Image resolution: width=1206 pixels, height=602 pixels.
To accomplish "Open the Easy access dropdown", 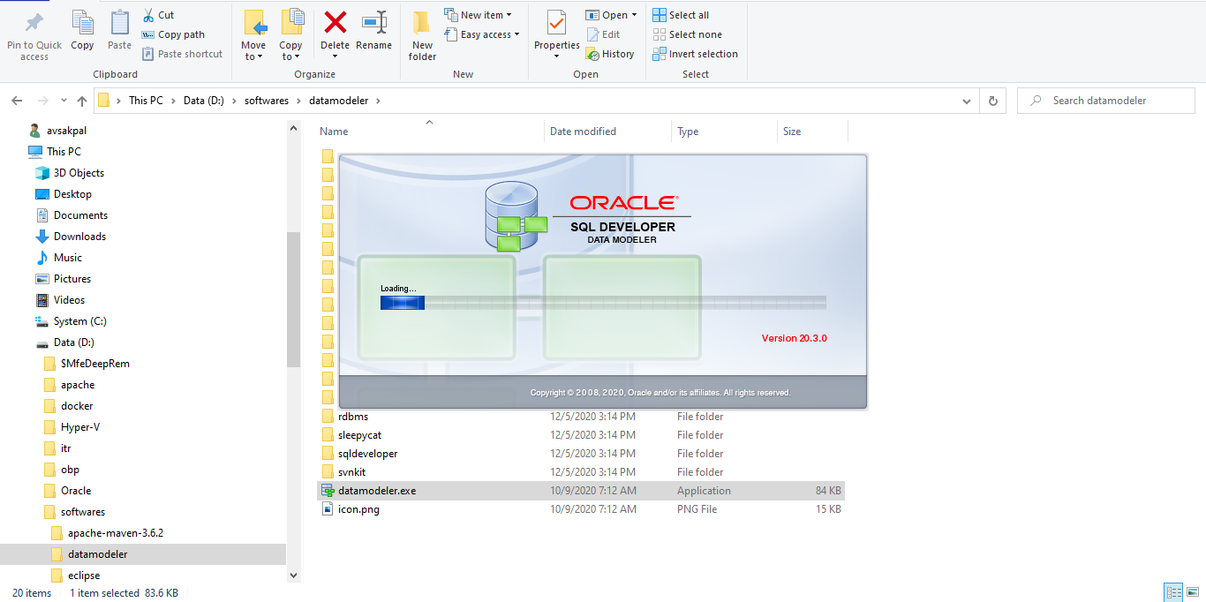I will [x=482, y=34].
